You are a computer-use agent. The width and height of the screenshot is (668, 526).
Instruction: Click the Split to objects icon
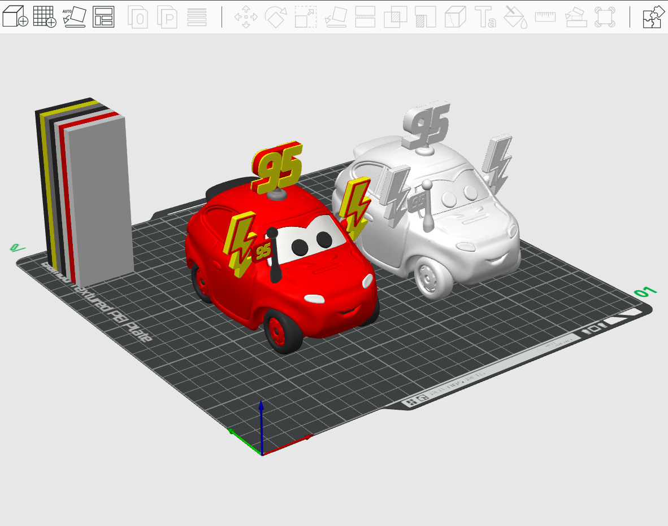click(x=137, y=17)
